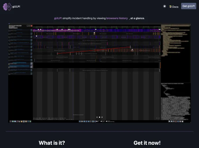Open the Docs link
Screen dimensions: 199x148
coord(174,7)
